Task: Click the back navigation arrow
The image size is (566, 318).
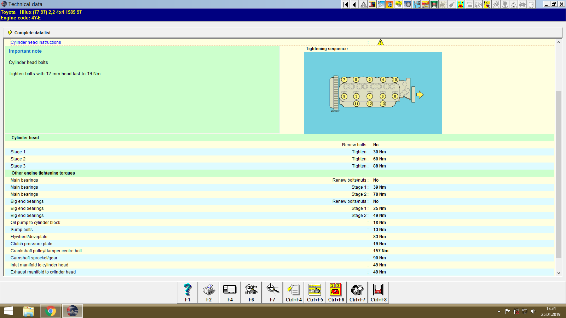Action: click(x=354, y=4)
